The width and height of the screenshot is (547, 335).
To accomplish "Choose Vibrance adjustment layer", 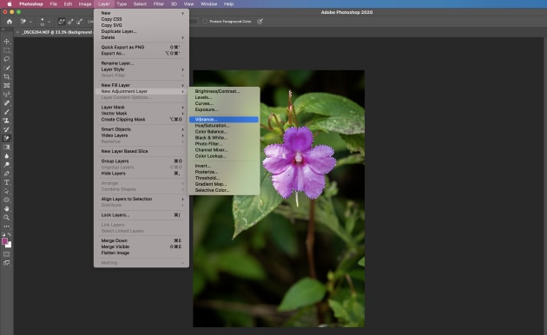I will [x=224, y=120].
